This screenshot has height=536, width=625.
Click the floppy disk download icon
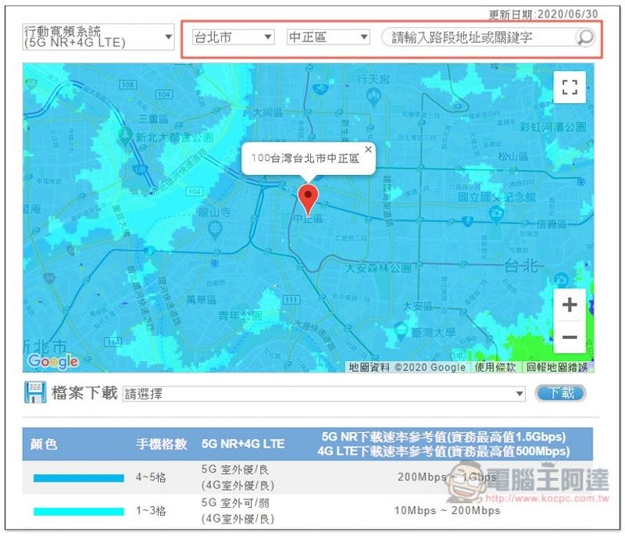click(x=35, y=392)
